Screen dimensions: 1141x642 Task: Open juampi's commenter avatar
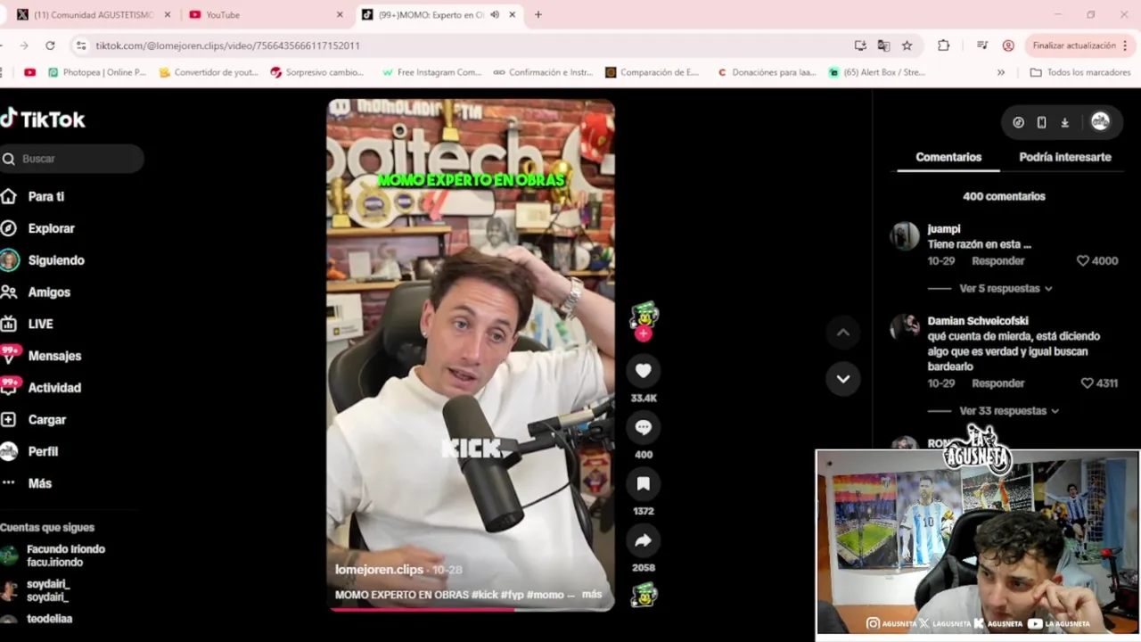(x=905, y=236)
